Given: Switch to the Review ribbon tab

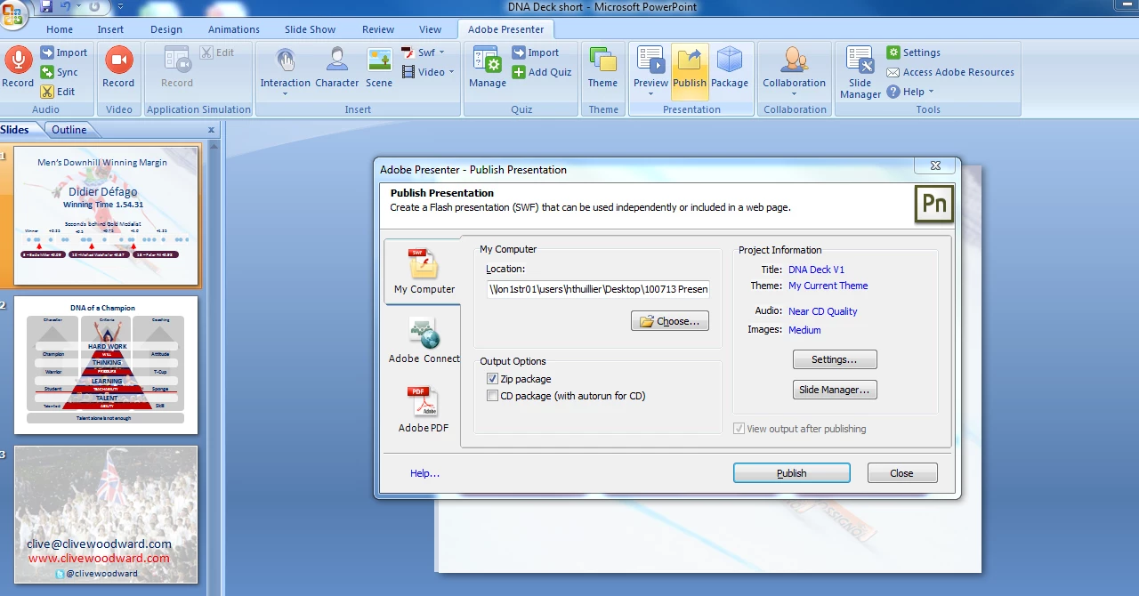Looking at the screenshot, I should [x=378, y=29].
